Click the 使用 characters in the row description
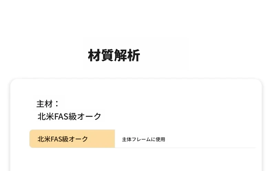This screenshot has width=272, height=171. click(x=160, y=139)
